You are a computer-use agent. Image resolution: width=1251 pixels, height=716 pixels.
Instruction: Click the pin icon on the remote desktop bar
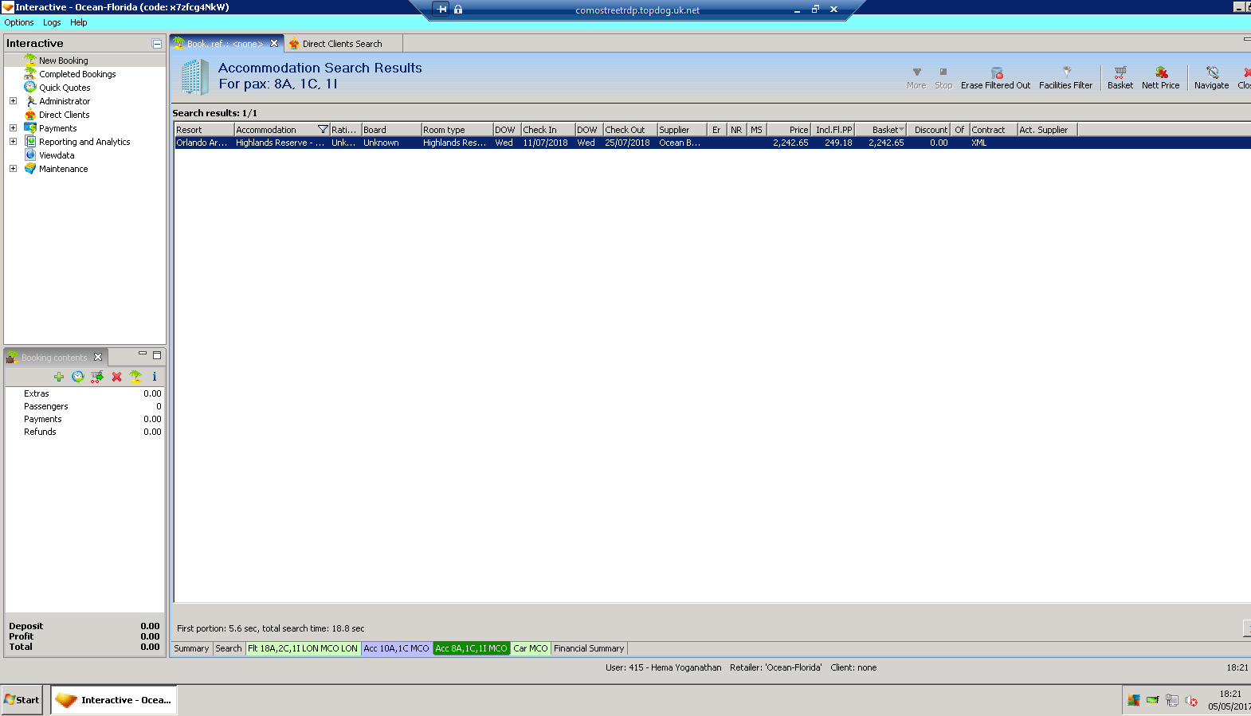coord(441,10)
